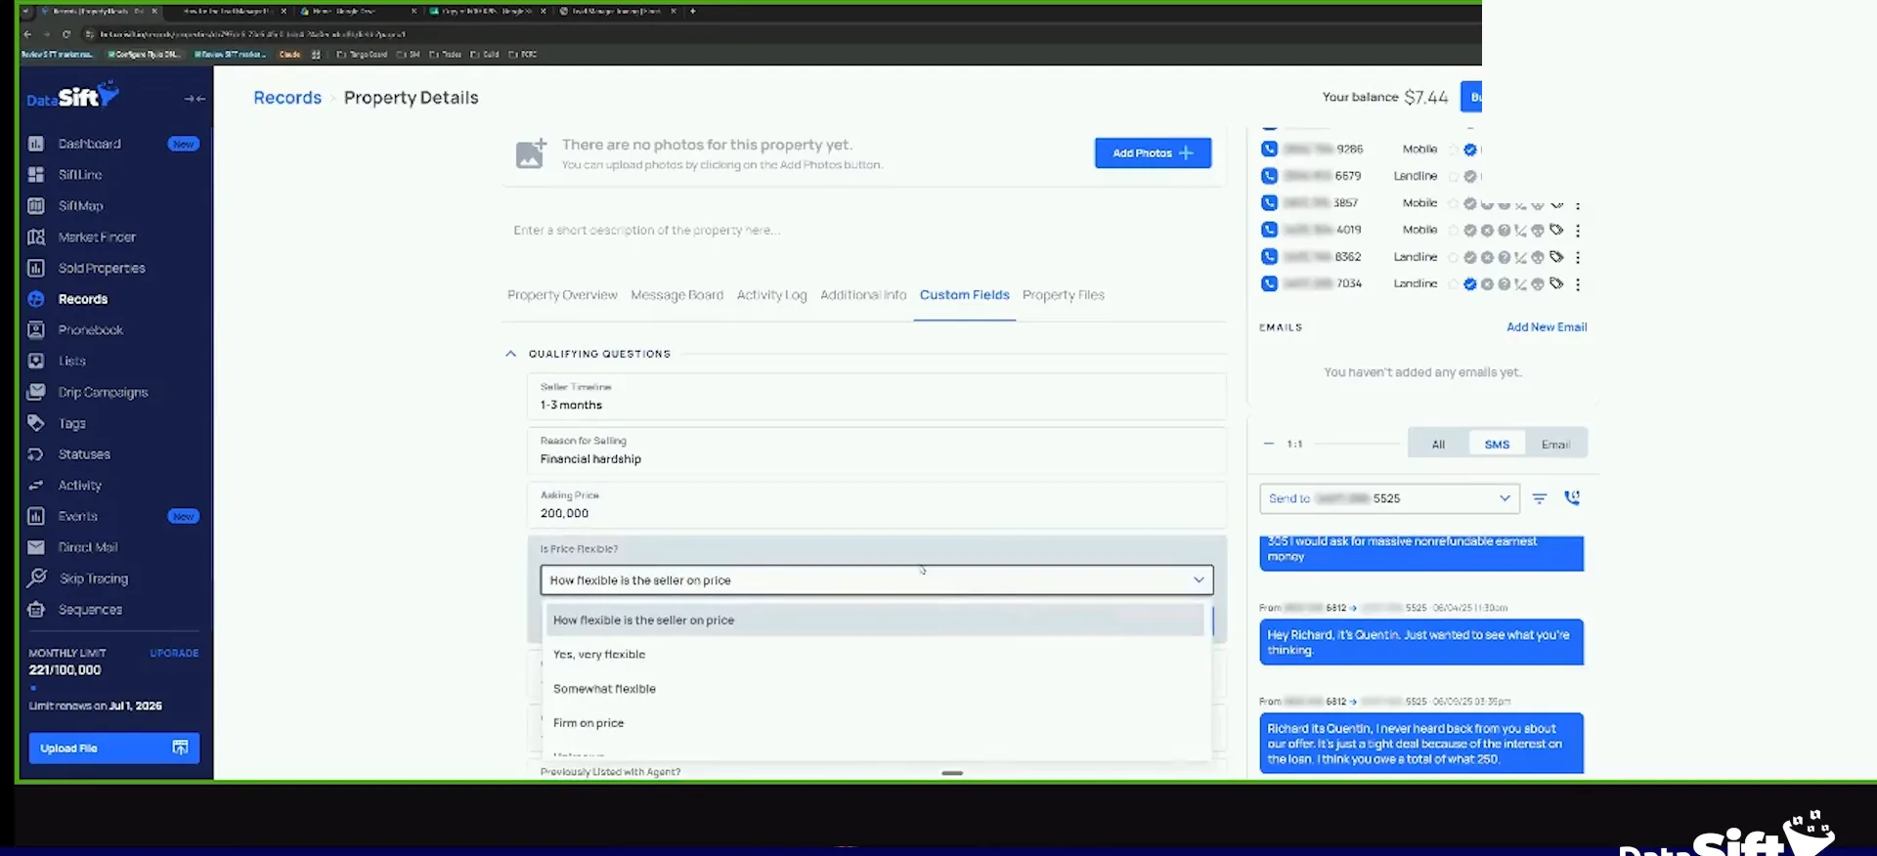1877x856 pixels.
Task: Click the Add Photos button
Action: 1153,153
